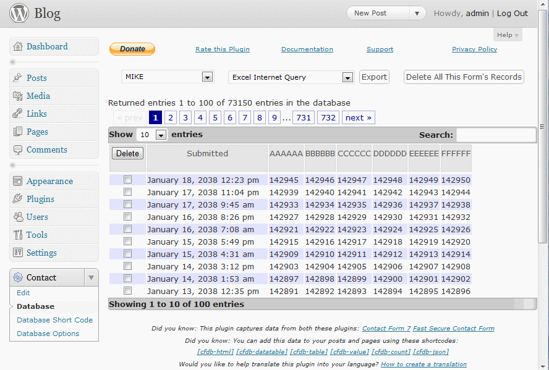Open the MIKE form selection dropdown

(167, 77)
